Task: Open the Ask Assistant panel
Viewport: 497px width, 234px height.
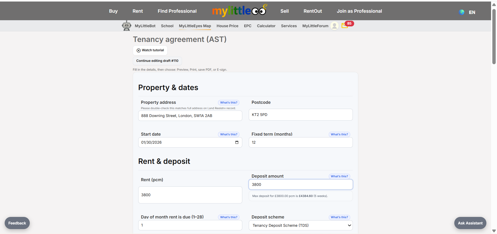Action: [470, 223]
